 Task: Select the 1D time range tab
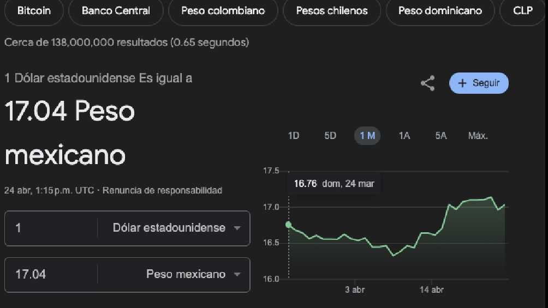[x=294, y=136]
